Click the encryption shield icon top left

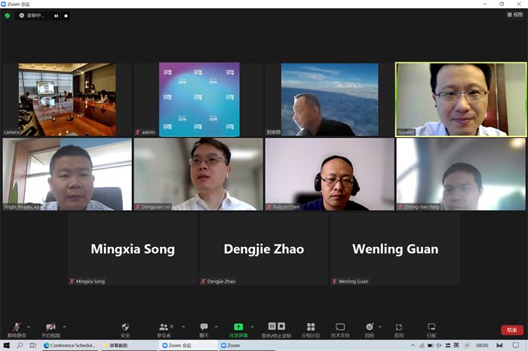tap(8, 15)
